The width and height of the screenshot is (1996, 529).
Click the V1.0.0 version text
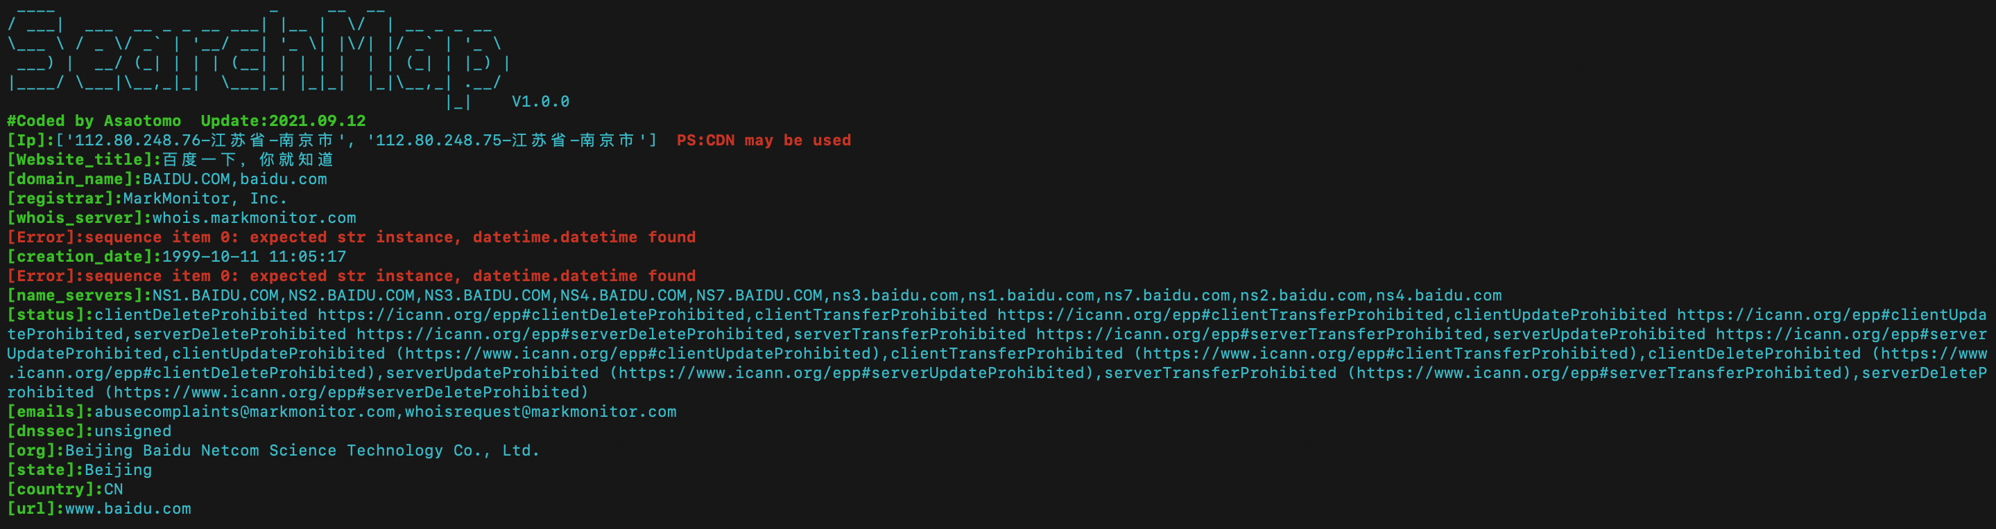point(541,101)
